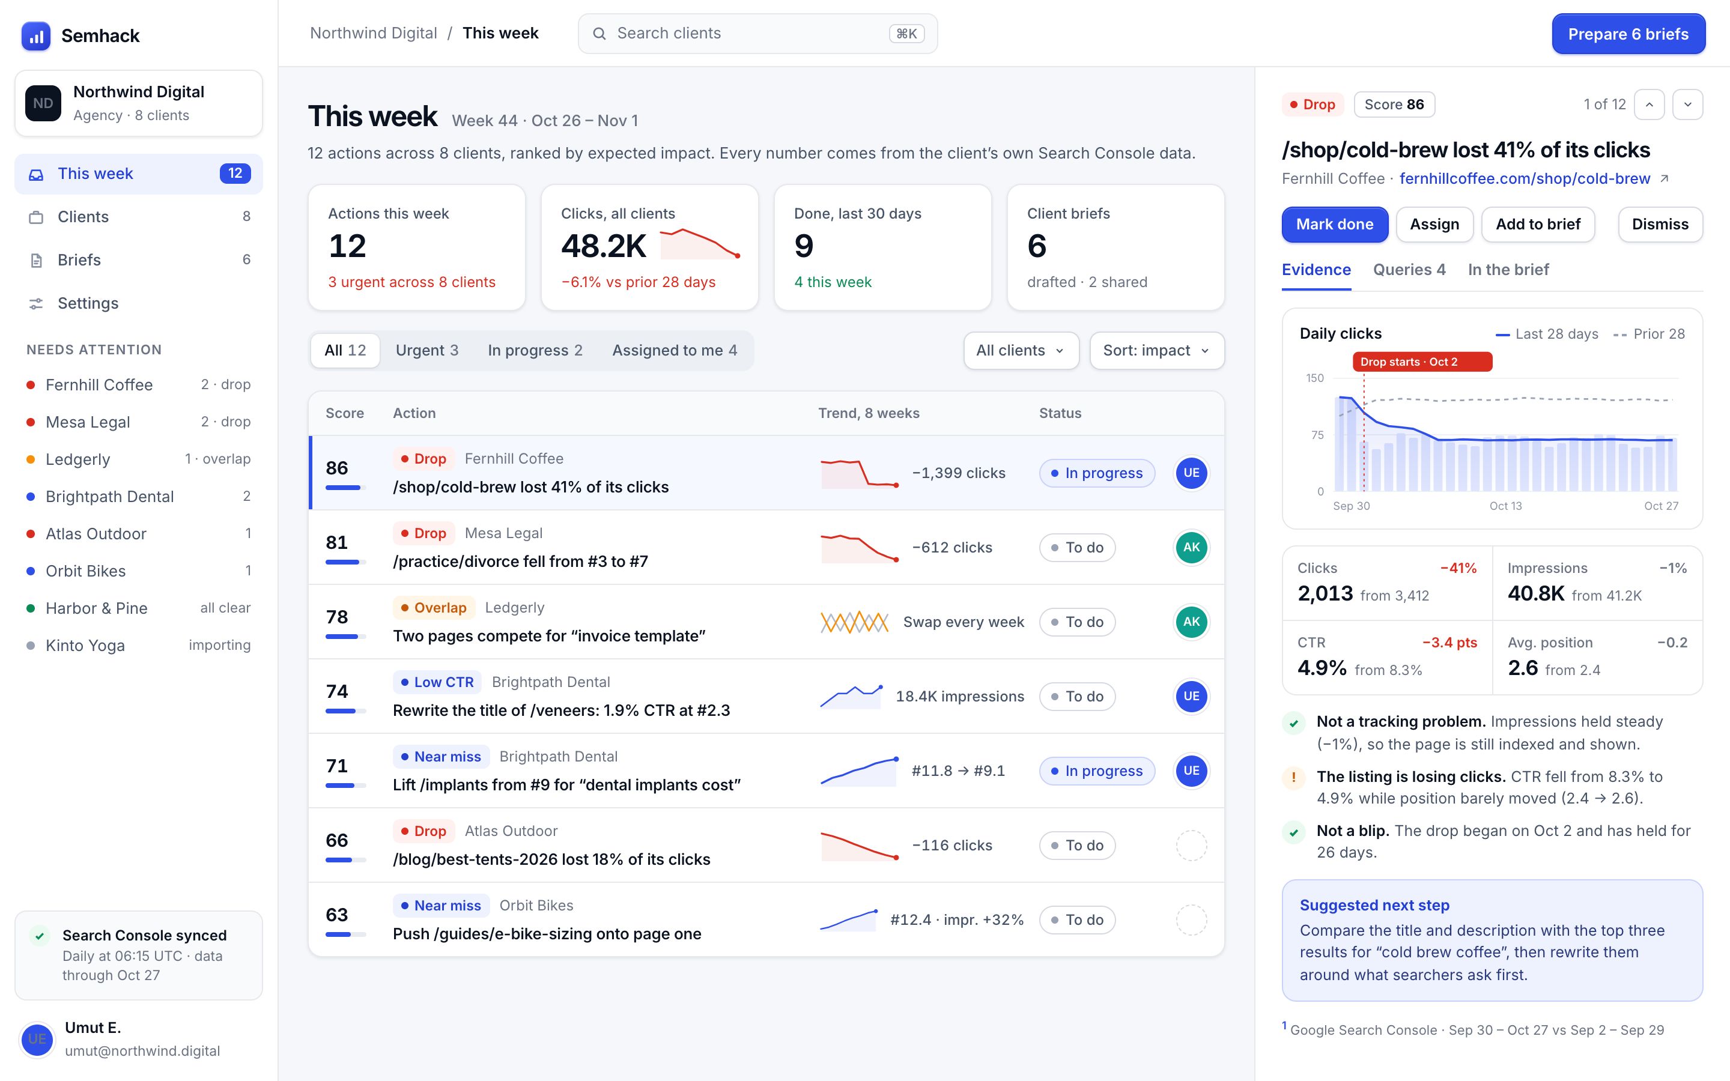Select the Urgent 3 filter tab
The image size is (1730, 1081).
426,350
